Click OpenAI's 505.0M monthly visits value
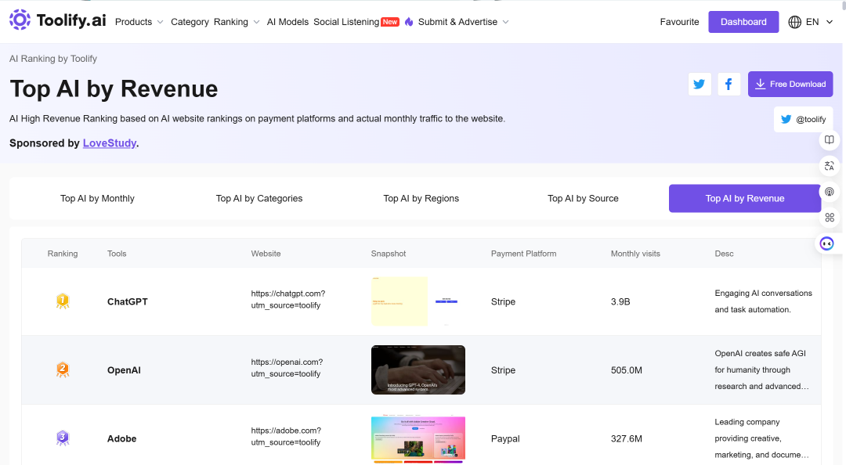 click(627, 370)
